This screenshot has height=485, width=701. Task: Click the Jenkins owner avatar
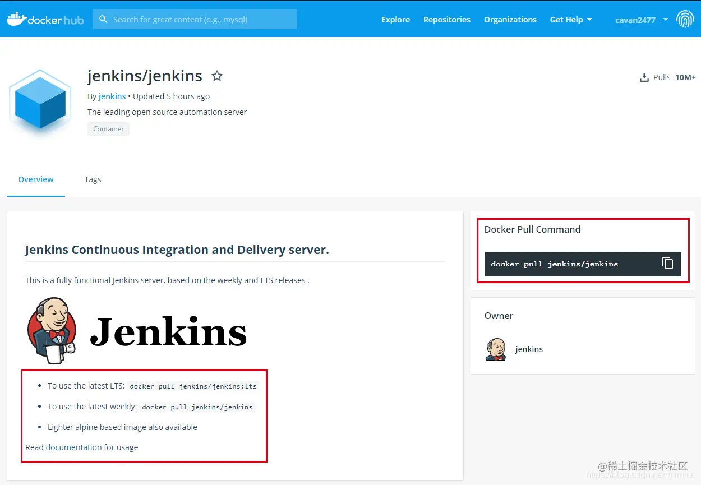[496, 349]
